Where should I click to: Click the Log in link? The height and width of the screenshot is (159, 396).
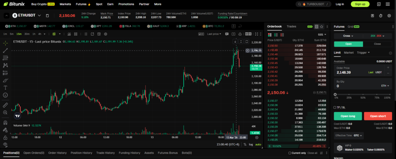tap(340, 4)
